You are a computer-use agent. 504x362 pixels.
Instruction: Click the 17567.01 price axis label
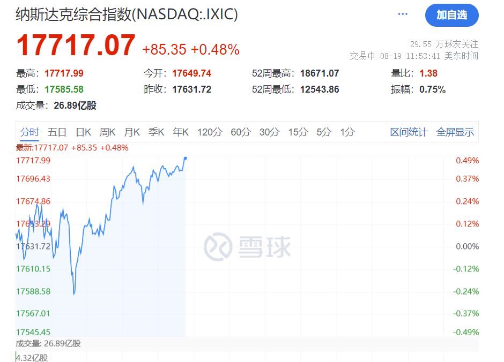pos(33,313)
